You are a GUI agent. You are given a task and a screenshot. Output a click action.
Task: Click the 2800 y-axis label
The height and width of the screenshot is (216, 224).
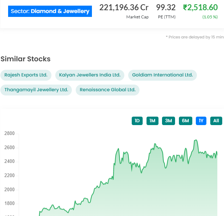(10, 134)
